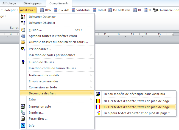Click the percent calculator icon
The width and height of the screenshot is (179, 130).
tap(146, 10)
